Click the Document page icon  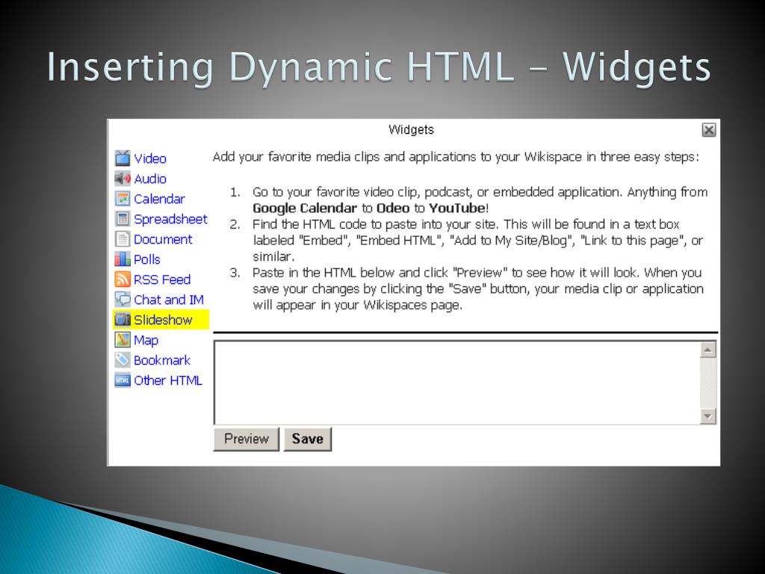click(123, 239)
